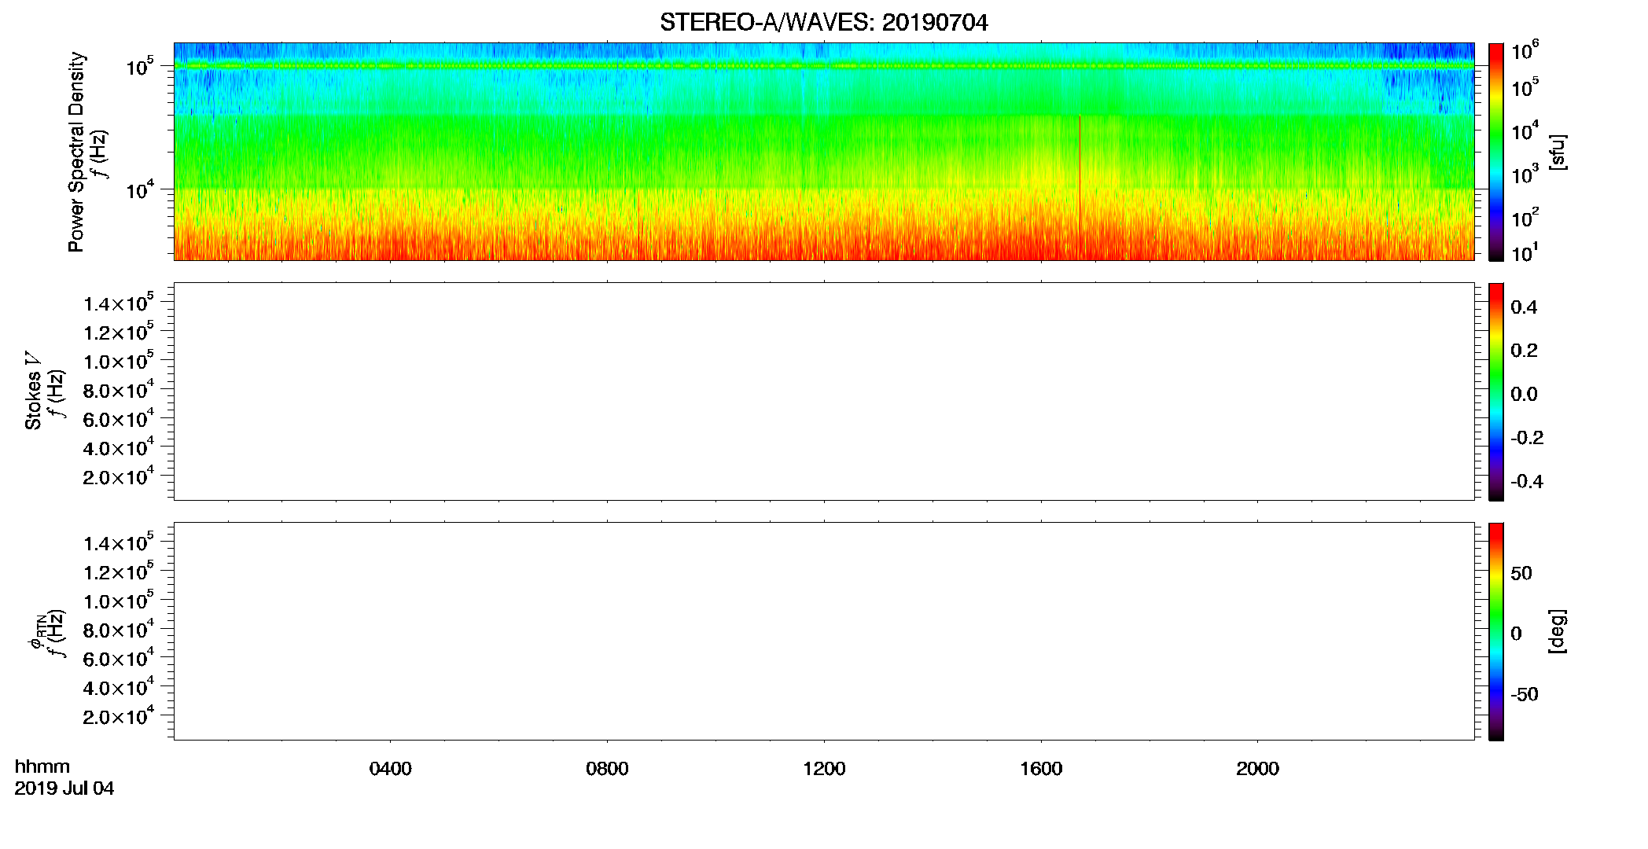Click the 1.4×10^5 tick in the φ RTN panel

(x=119, y=543)
